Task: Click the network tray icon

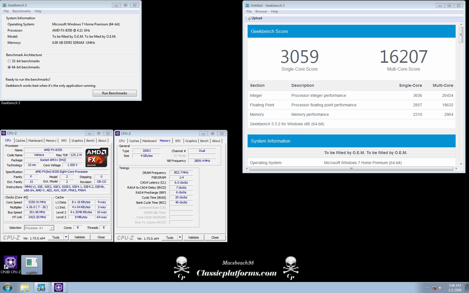Action: coord(434,288)
